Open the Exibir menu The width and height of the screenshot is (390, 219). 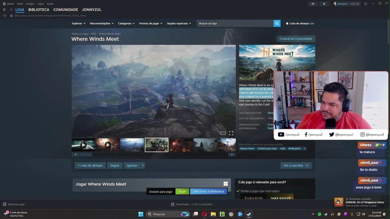pos(20,4)
